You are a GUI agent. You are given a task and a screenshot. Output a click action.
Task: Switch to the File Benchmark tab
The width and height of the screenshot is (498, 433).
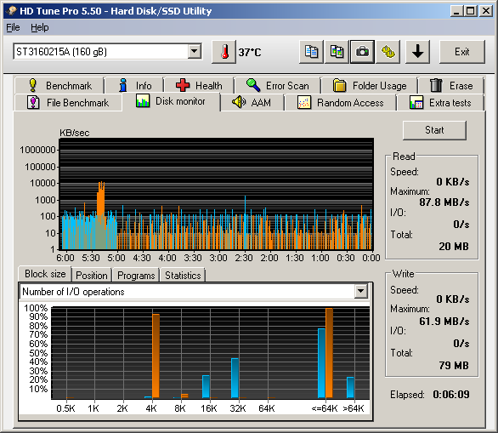pyautogui.click(x=68, y=102)
